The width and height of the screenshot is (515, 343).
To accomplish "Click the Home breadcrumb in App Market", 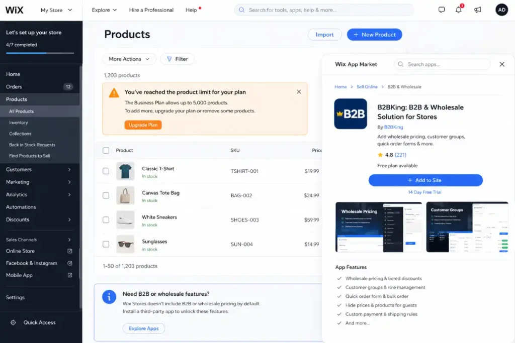I will tap(340, 87).
